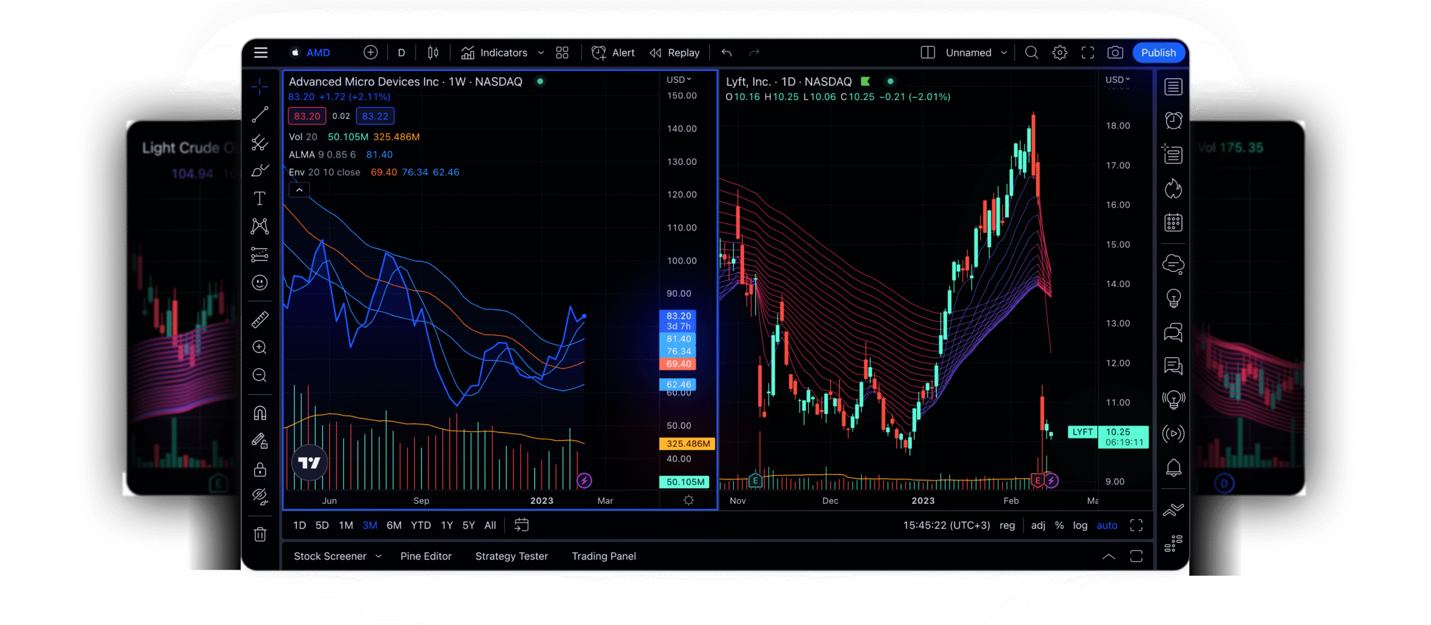Open the alerts alarm clock panel
The image size is (1431, 625).
pos(1173,121)
